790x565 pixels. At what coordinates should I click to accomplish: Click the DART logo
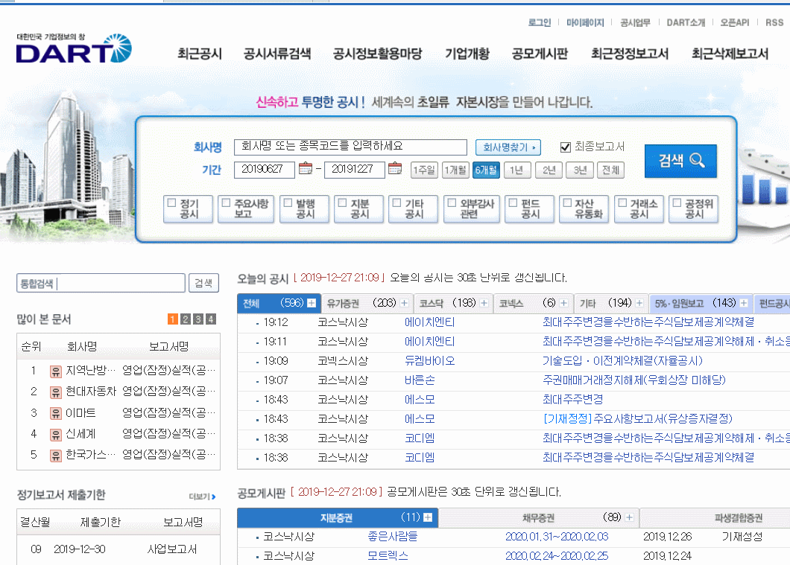pyautogui.click(x=74, y=48)
